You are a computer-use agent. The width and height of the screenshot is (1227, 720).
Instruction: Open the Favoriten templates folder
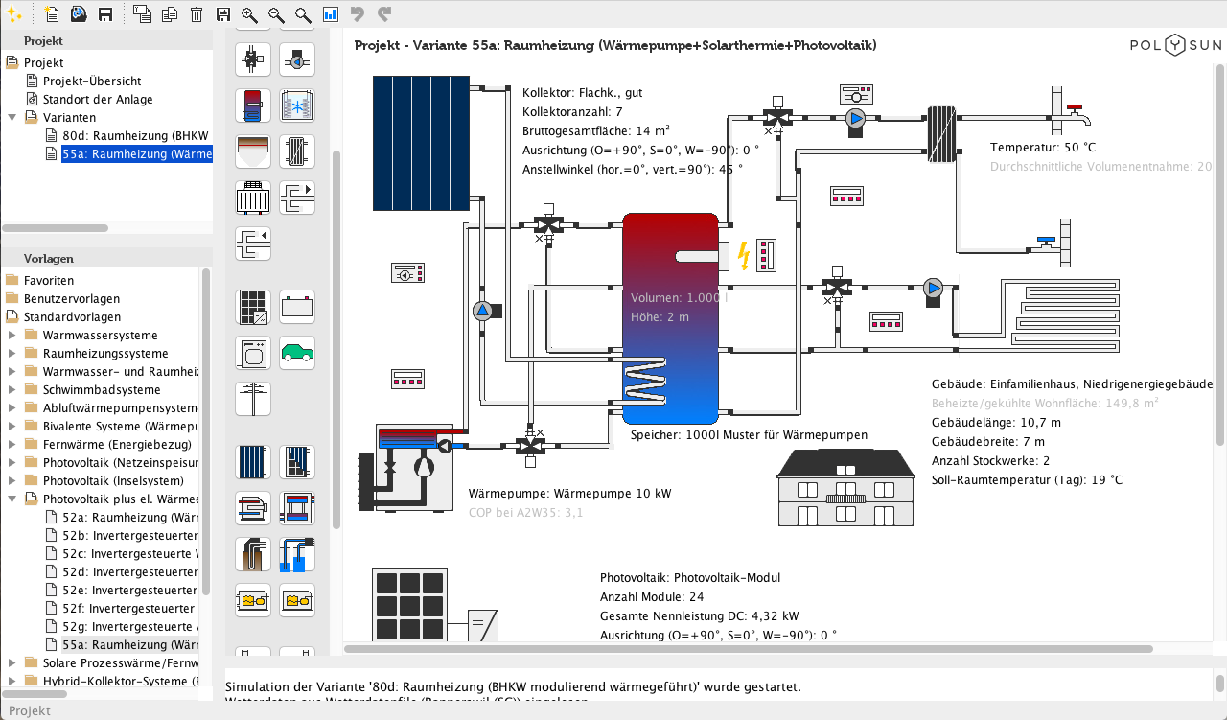(x=48, y=281)
